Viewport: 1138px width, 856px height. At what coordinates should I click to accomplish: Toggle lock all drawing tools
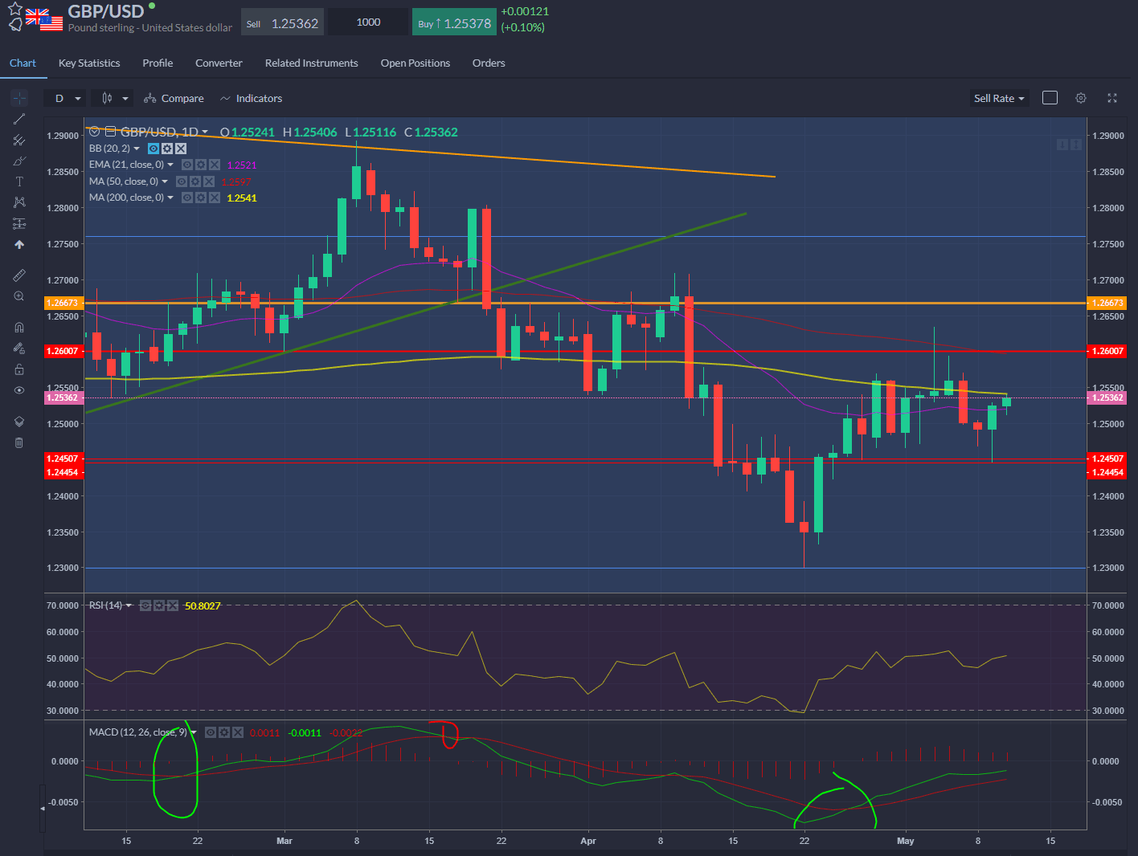19,369
